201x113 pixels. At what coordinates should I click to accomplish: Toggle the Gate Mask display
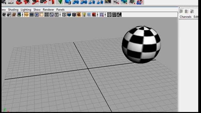(x=41, y=15)
